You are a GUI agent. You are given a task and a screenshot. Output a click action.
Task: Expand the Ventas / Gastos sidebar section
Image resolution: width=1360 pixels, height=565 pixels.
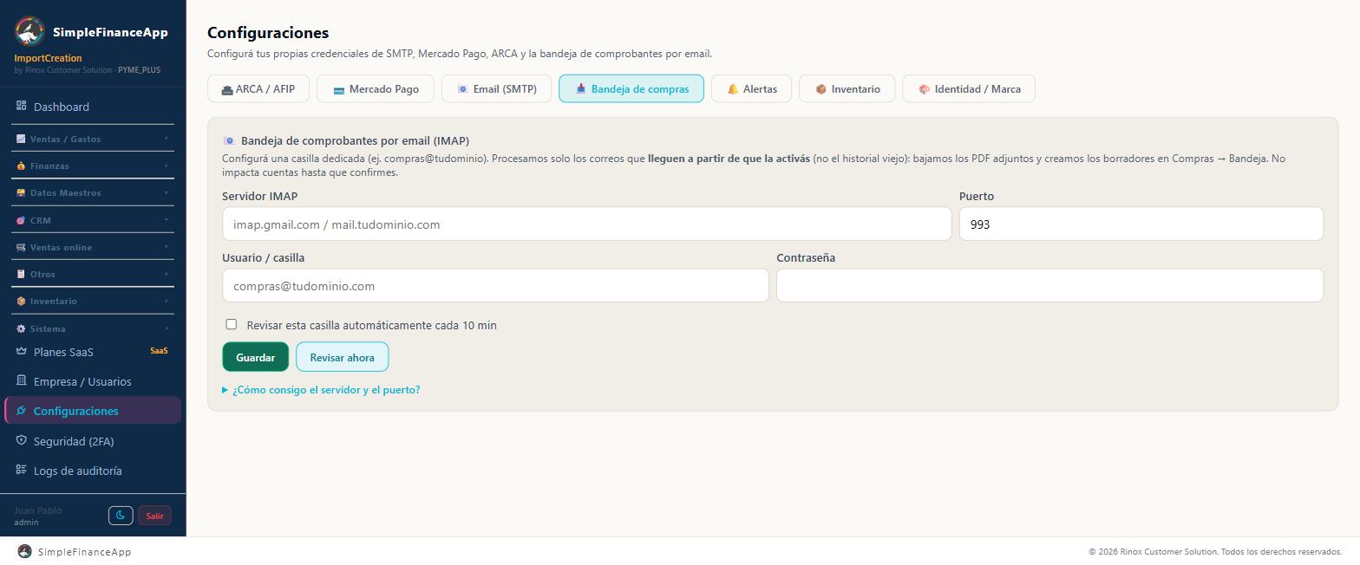[93, 139]
